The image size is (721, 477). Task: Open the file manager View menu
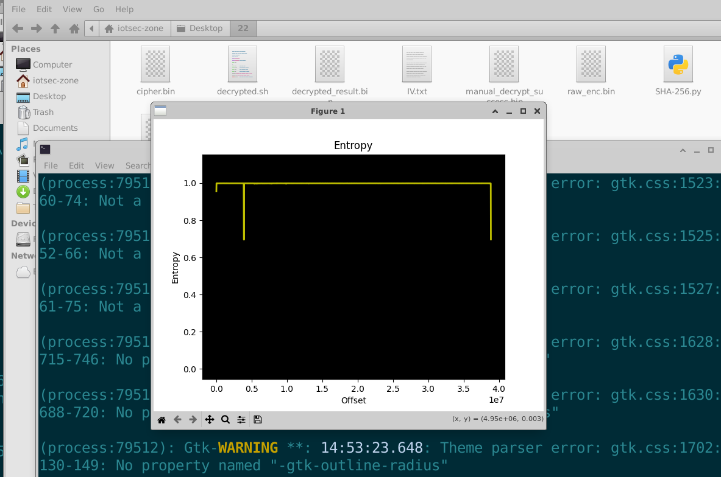pyautogui.click(x=72, y=9)
